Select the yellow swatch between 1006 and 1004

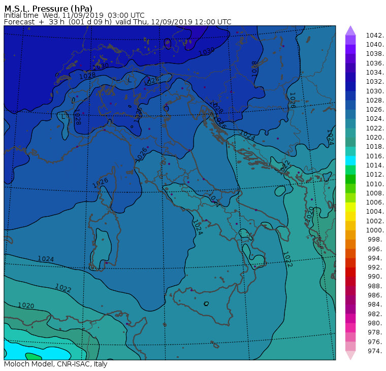pos(350,207)
